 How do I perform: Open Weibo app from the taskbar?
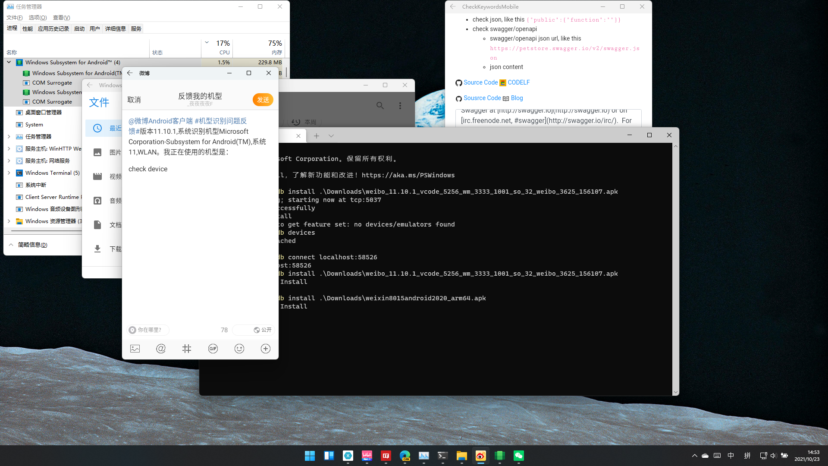481,456
